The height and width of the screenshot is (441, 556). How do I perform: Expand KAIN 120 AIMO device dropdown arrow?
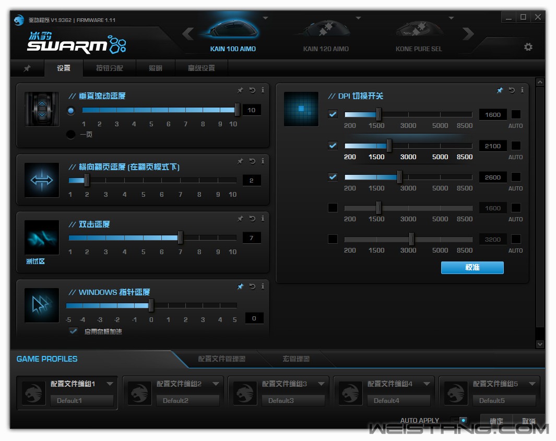(358, 18)
